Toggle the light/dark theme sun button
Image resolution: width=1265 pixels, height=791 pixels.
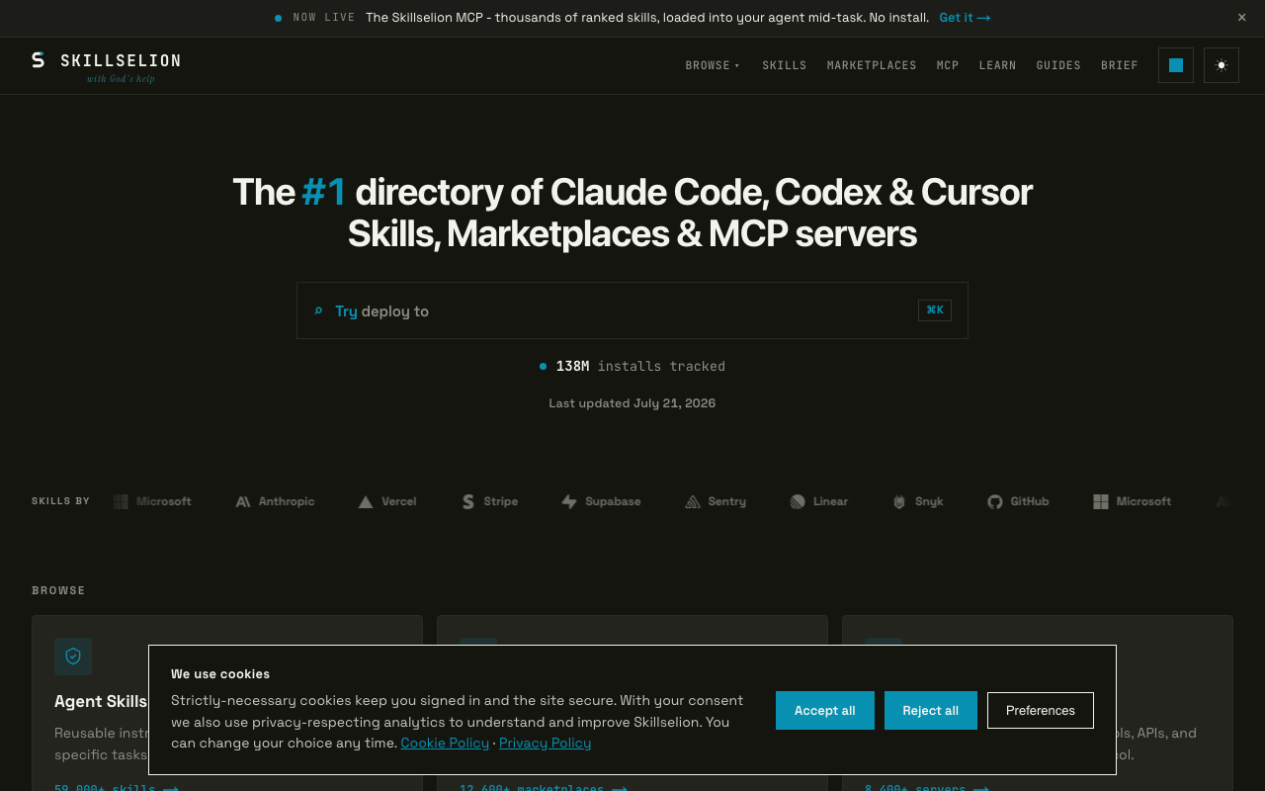[1222, 65]
